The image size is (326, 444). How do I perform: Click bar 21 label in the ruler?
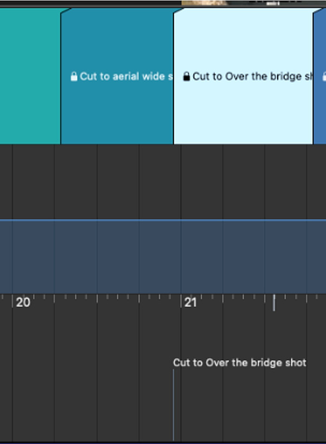point(190,302)
